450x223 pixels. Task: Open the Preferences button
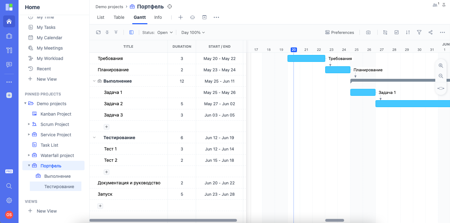pyautogui.click(x=339, y=32)
